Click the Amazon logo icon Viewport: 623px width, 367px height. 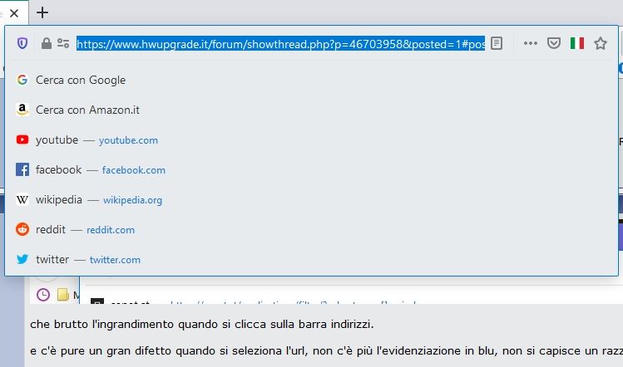point(22,110)
